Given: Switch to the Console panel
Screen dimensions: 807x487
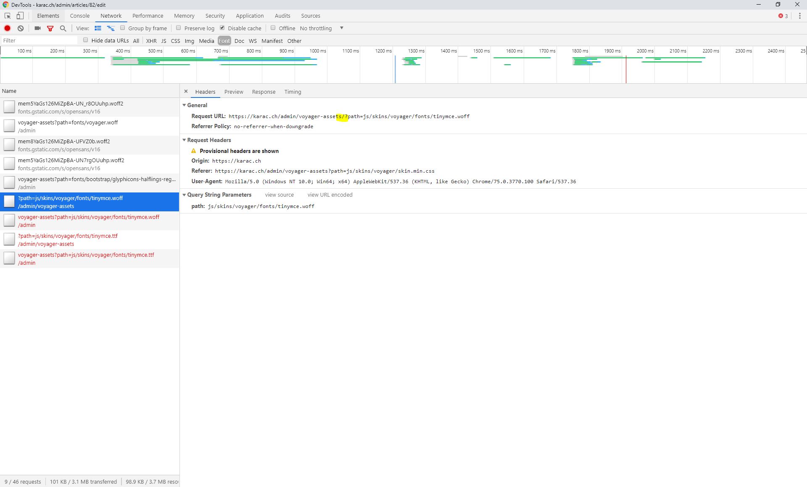Looking at the screenshot, I should coord(79,16).
